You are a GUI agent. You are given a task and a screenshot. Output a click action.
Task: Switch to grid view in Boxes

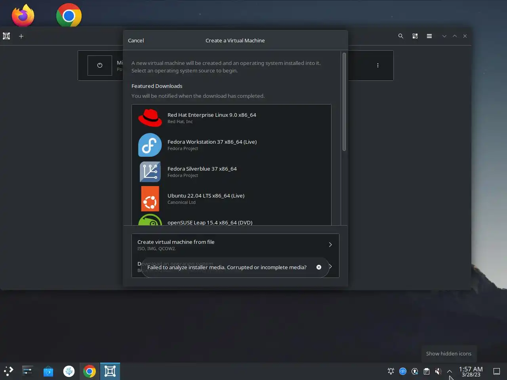click(415, 36)
